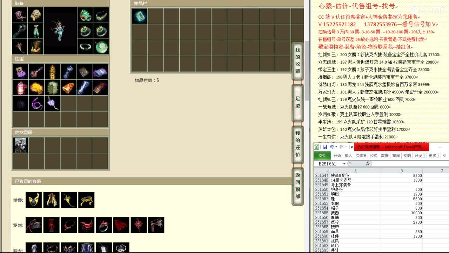Switch to the 审阅 ribbon tab
449x253 pixels.
(x=396, y=156)
